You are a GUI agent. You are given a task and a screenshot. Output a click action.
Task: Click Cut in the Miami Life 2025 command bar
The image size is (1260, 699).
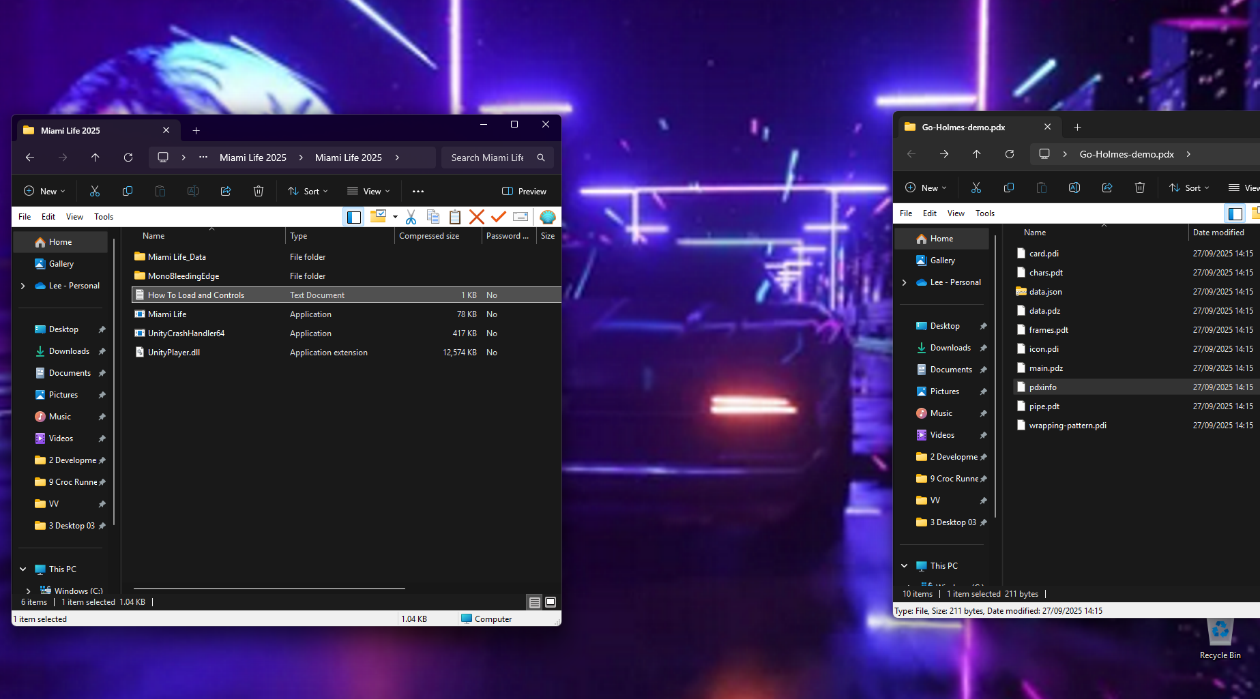coord(95,191)
